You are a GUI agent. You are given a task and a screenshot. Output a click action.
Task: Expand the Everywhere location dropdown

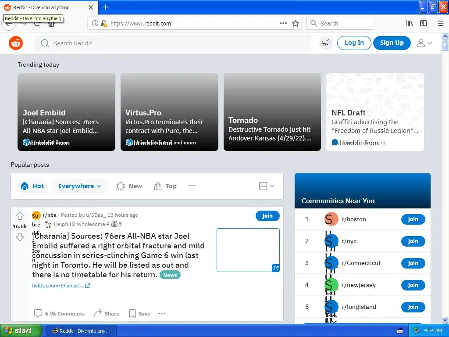click(x=80, y=186)
